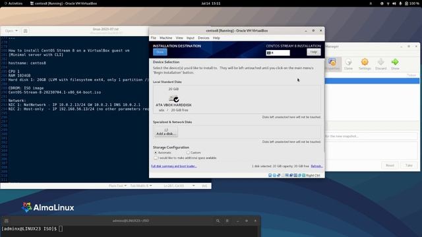This screenshot has height=237, width=422.
Task: Click the clock in the top bar
Action: 211,3
